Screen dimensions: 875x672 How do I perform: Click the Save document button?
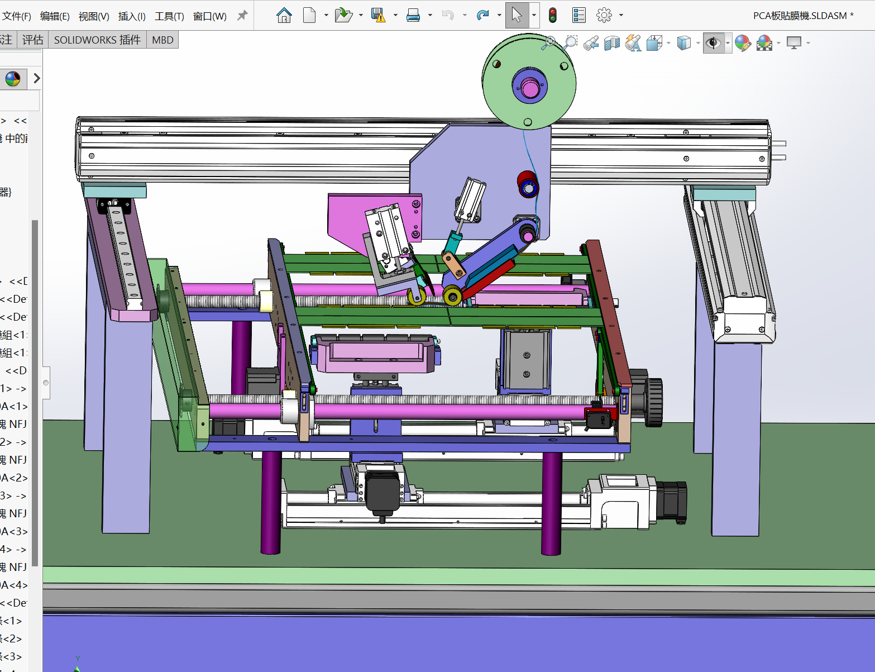click(378, 16)
